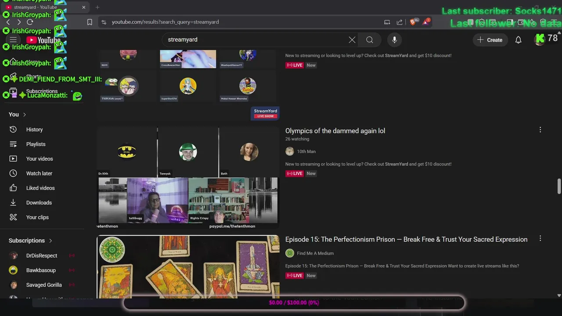Click the install app icon in address bar

387,22
